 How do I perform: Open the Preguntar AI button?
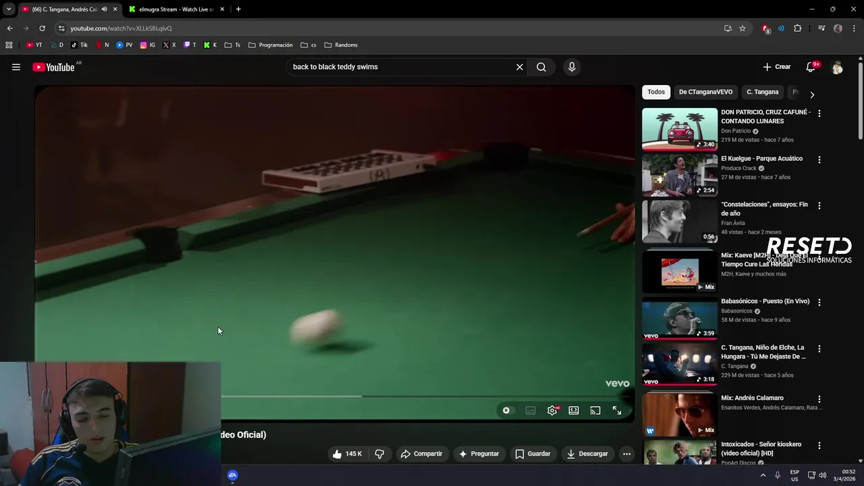(x=479, y=454)
